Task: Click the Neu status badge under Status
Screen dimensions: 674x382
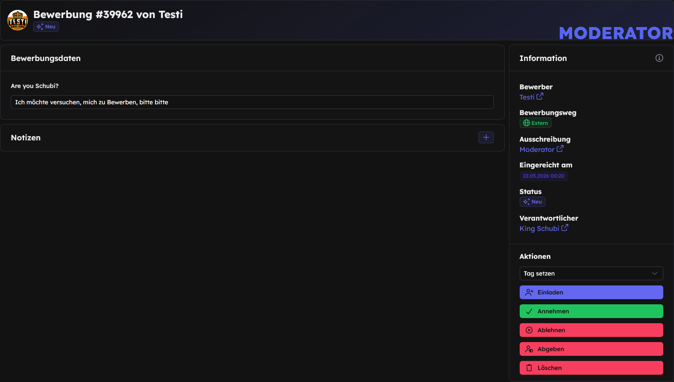Action: (x=533, y=202)
